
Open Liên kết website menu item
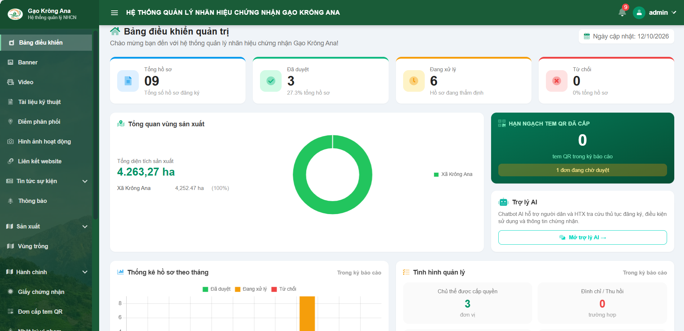click(x=46, y=161)
